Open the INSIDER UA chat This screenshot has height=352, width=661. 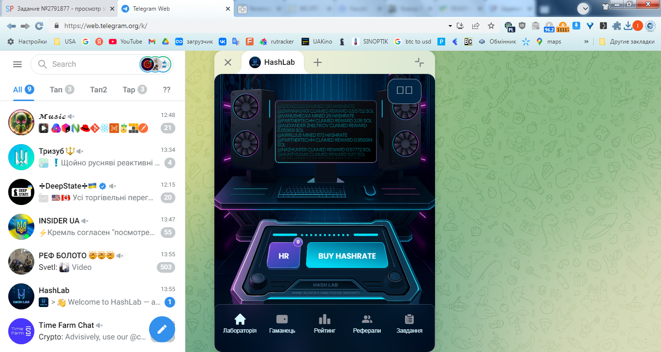pyautogui.click(x=92, y=227)
